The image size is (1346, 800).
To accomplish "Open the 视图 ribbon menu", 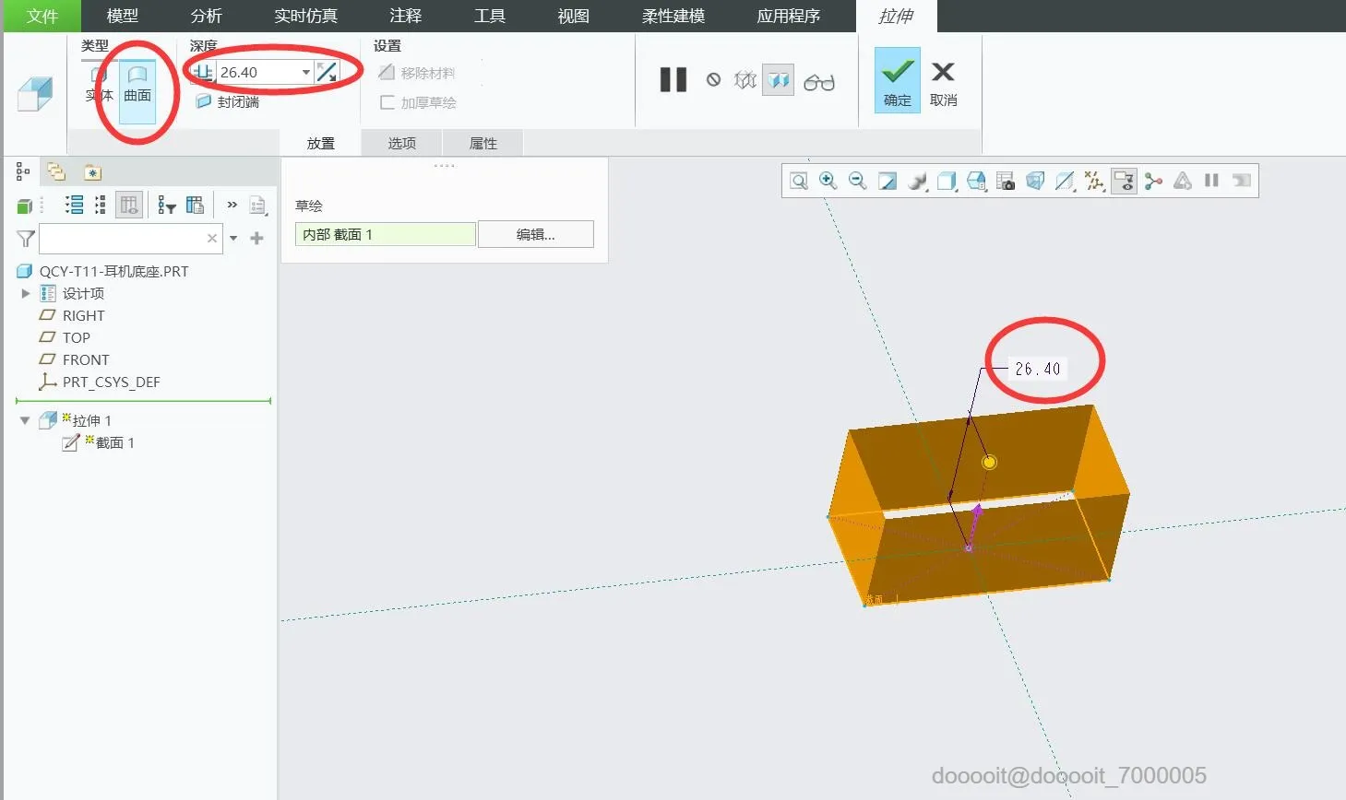I will 573,16.
